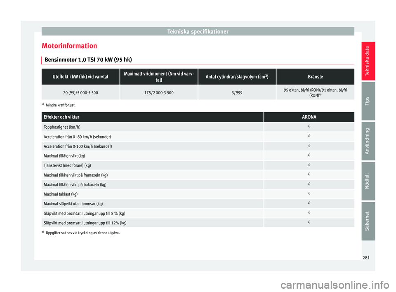Click the ARONA footnote marker for Topphastighet
Viewport: 396px width, 292px height.
point(309,126)
